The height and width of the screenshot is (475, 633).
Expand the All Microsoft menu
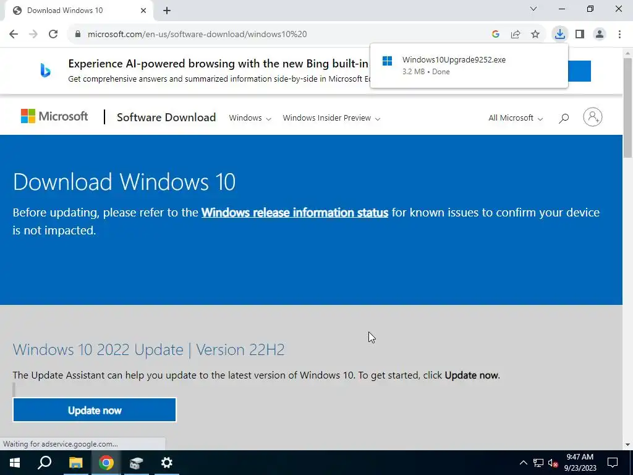click(516, 118)
